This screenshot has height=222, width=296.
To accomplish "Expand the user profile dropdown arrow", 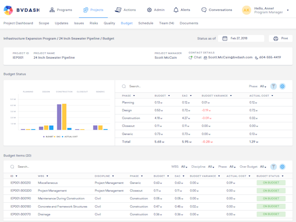I will pos(288,10).
